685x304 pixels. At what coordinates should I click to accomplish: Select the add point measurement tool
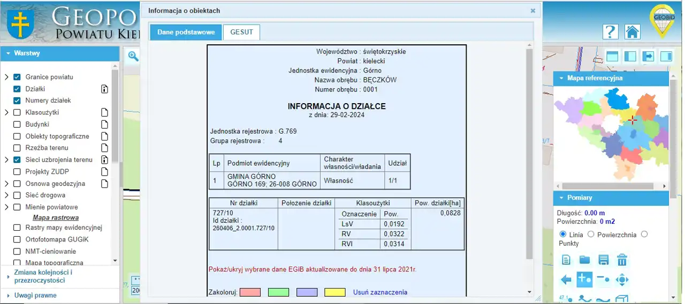(x=584, y=279)
